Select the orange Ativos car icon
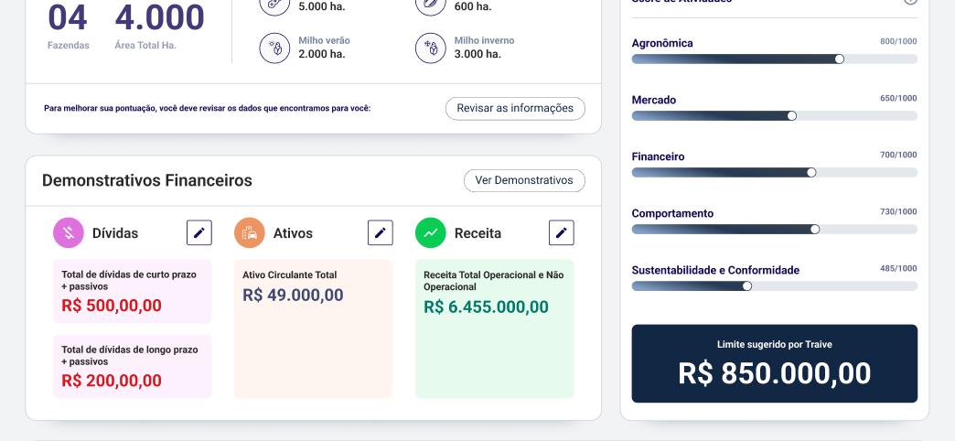The width and height of the screenshot is (955, 441). 250,232
